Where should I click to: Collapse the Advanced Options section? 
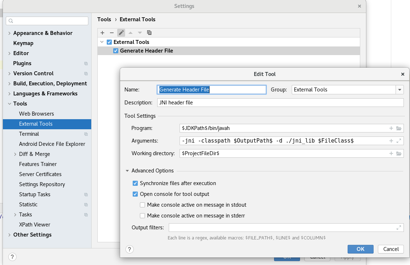[x=127, y=171]
